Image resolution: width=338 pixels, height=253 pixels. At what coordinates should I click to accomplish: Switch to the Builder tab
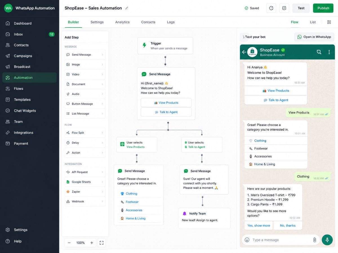(x=73, y=22)
